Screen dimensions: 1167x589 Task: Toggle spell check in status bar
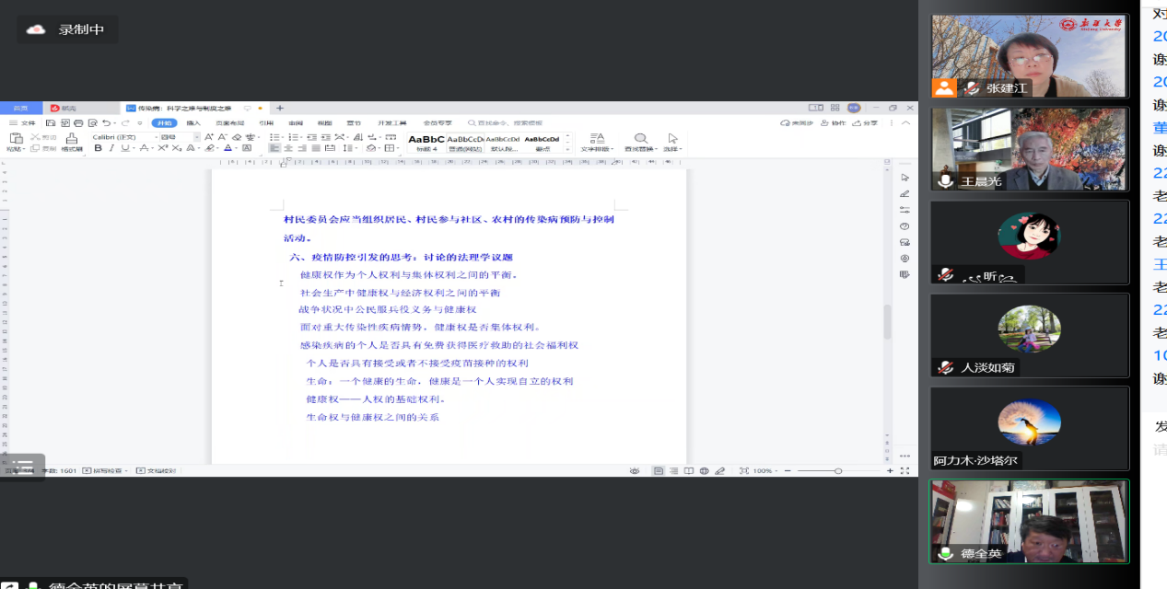click(x=100, y=470)
